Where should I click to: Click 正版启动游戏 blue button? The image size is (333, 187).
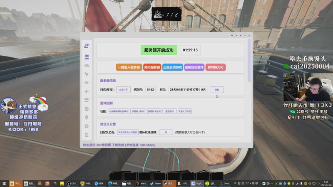(x=172, y=67)
